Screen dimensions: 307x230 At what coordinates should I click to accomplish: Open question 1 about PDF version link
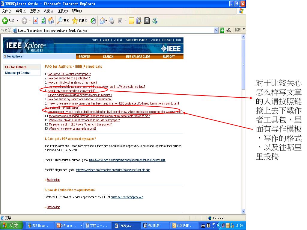[69, 74]
